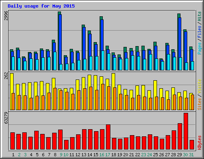Click day 9 on the date axis
Screen dimensions: 204x159
pos(61,155)
